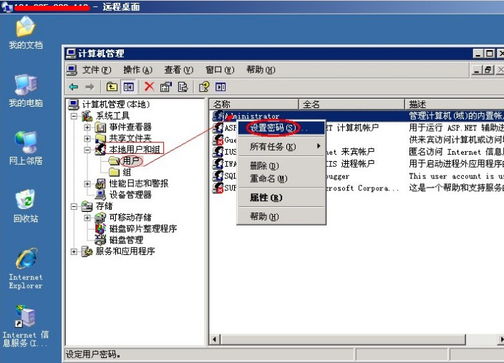
Task: Click the red Delete X toolbar icon
Action: tap(149, 87)
